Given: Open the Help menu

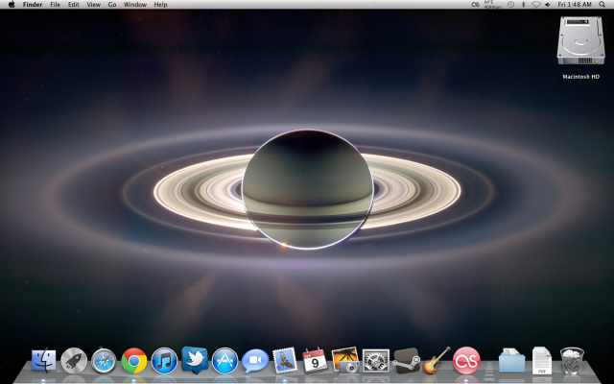Looking at the screenshot, I should point(160,5).
